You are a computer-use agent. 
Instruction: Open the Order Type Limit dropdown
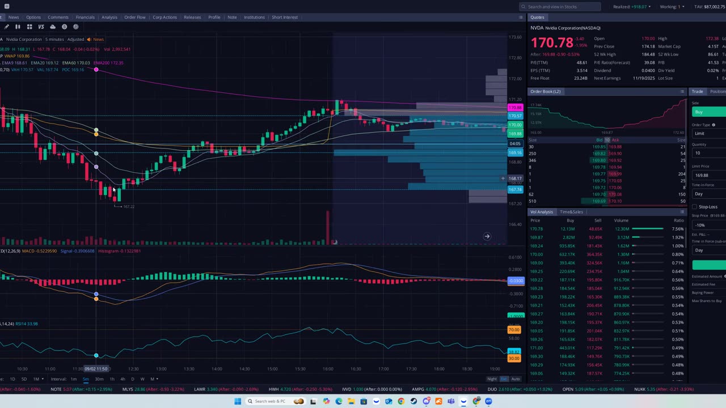tap(709, 133)
